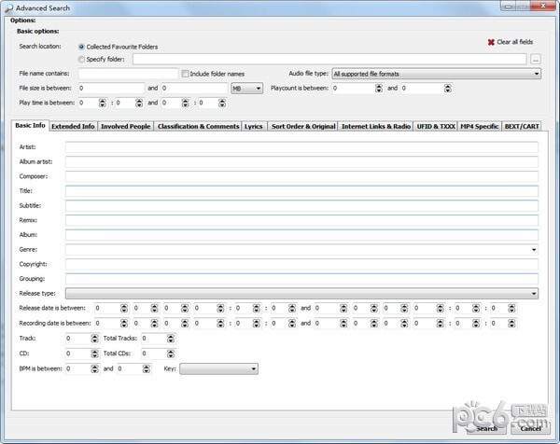Click the CD number spinner arrows
Image resolution: width=560 pixels, height=444 pixels.
[94, 354]
